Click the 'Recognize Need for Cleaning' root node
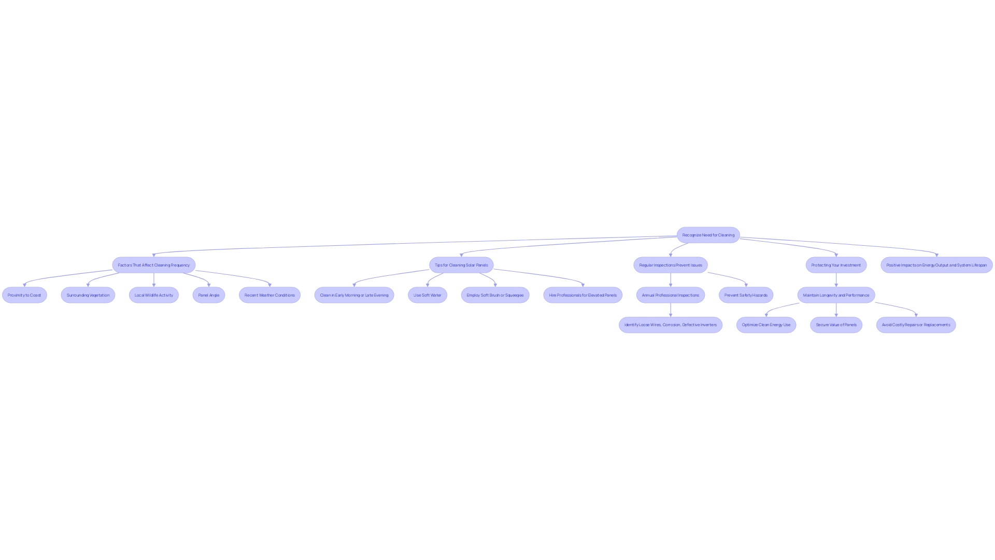 [x=708, y=234]
